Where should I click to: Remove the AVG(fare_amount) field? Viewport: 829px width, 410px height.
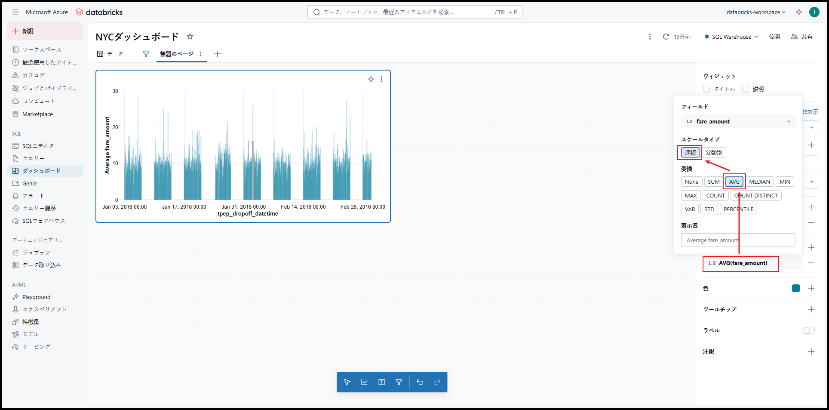(x=811, y=263)
